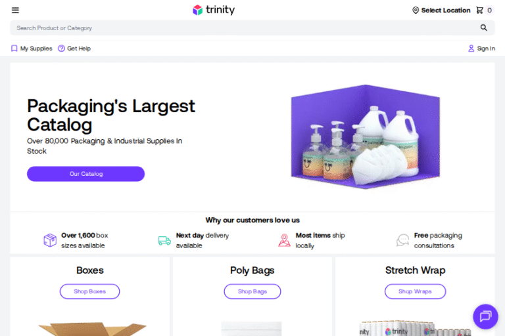Image resolution: width=505 pixels, height=336 pixels.
Task: Click the box sizes package icon
Action: [50, 240]
